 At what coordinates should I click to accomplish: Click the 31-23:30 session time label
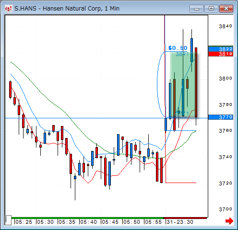pos(180,222)
